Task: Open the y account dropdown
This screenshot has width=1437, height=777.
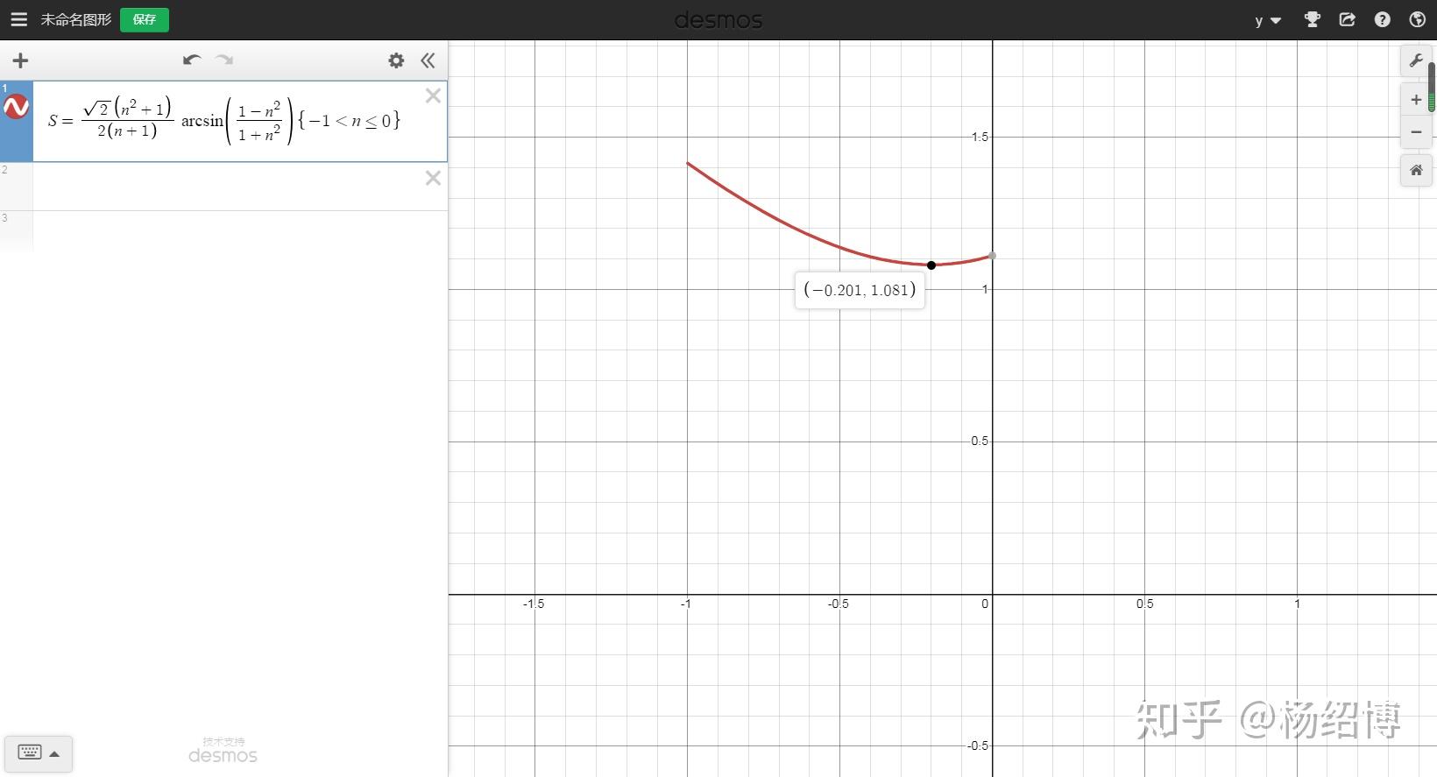Action: coord(1268,20)
